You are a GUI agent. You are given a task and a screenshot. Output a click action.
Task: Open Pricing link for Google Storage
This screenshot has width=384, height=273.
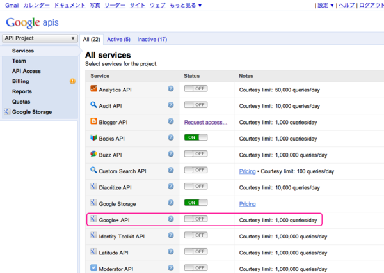(x=247, y=204)
